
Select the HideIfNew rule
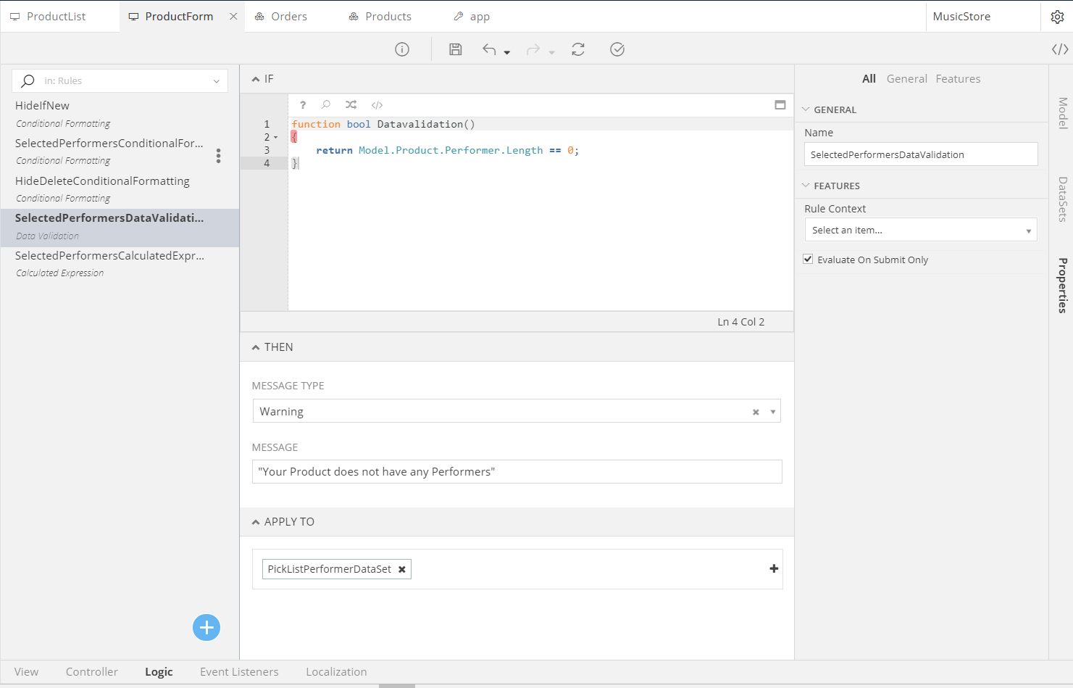tap(43, 106)
